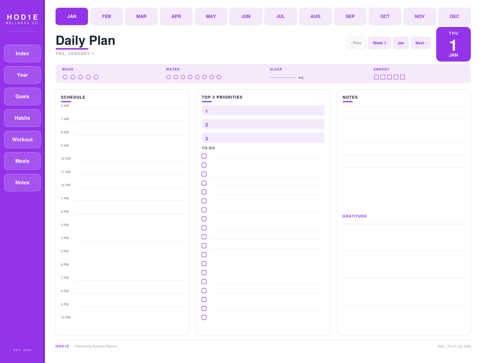Click the Daily Plan heading
484x363 pixels.
(x=86, y=41)
